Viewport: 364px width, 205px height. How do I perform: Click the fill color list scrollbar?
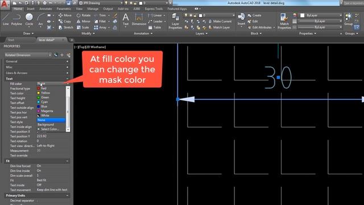pyautogui.click(x=68, y=109)
